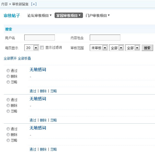Click the 搜索 button
The image size is (155, 152).
147,48
